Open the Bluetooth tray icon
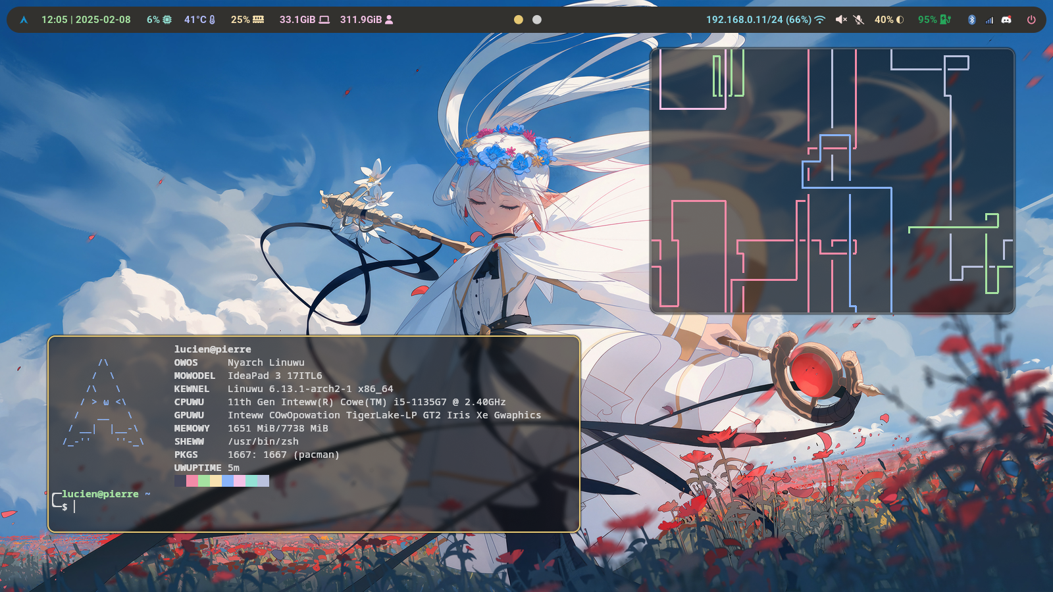The height and width of the screenshot is (592, 1053). (971, 20)
